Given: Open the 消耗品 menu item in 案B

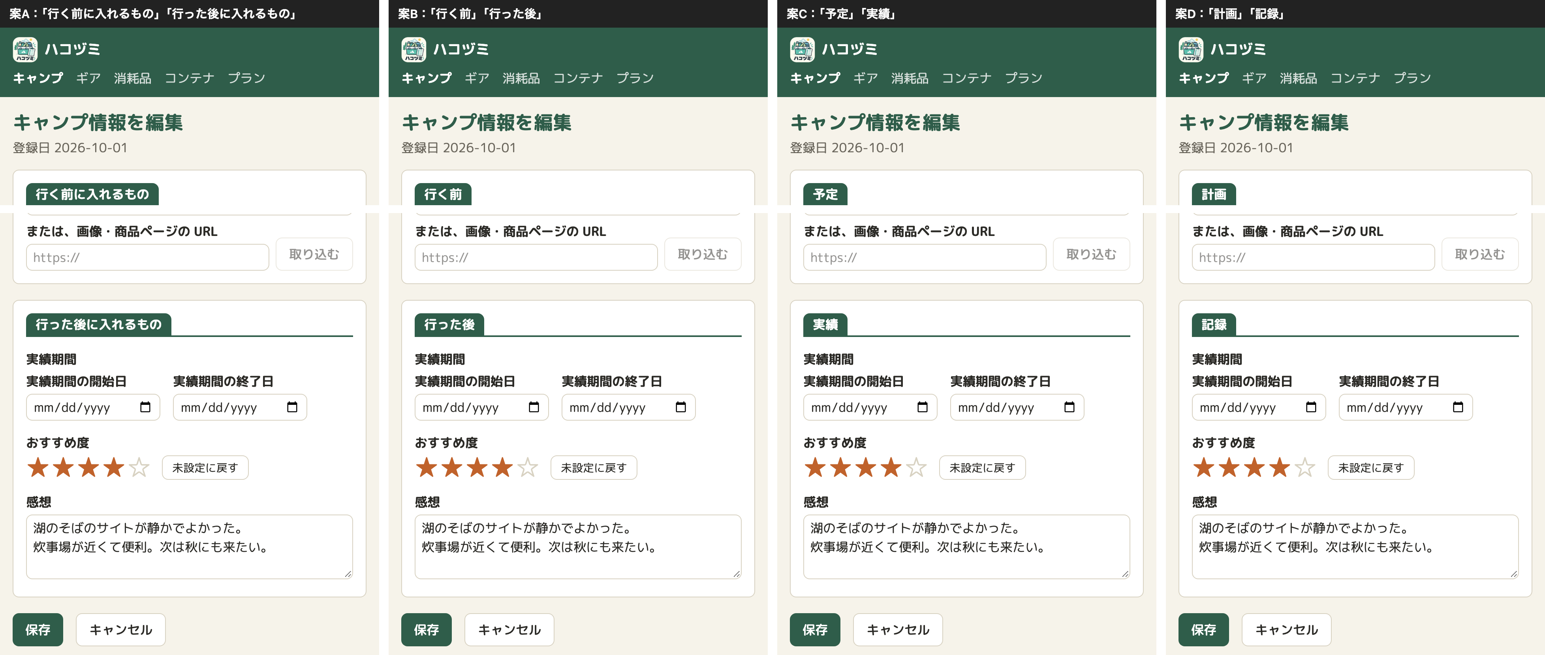Looking at the screenshot, I should click(x=521, y=78).
